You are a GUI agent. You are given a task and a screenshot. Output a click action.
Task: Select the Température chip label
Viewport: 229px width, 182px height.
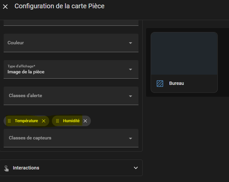26,121
